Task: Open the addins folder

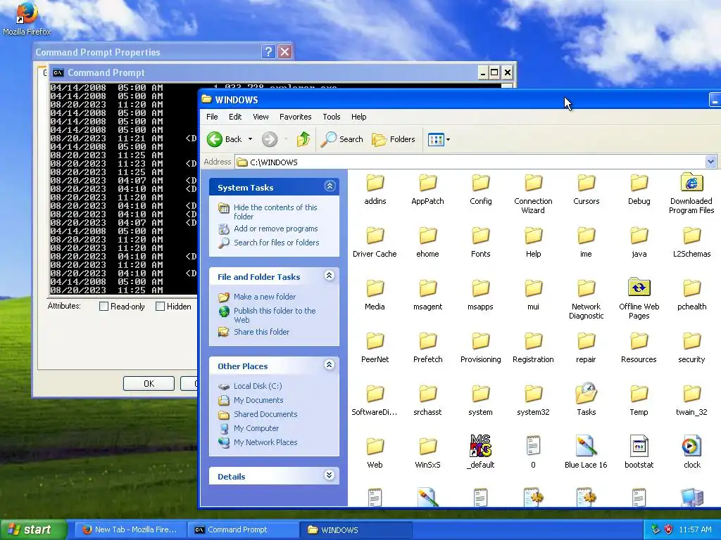Action: 375,190
